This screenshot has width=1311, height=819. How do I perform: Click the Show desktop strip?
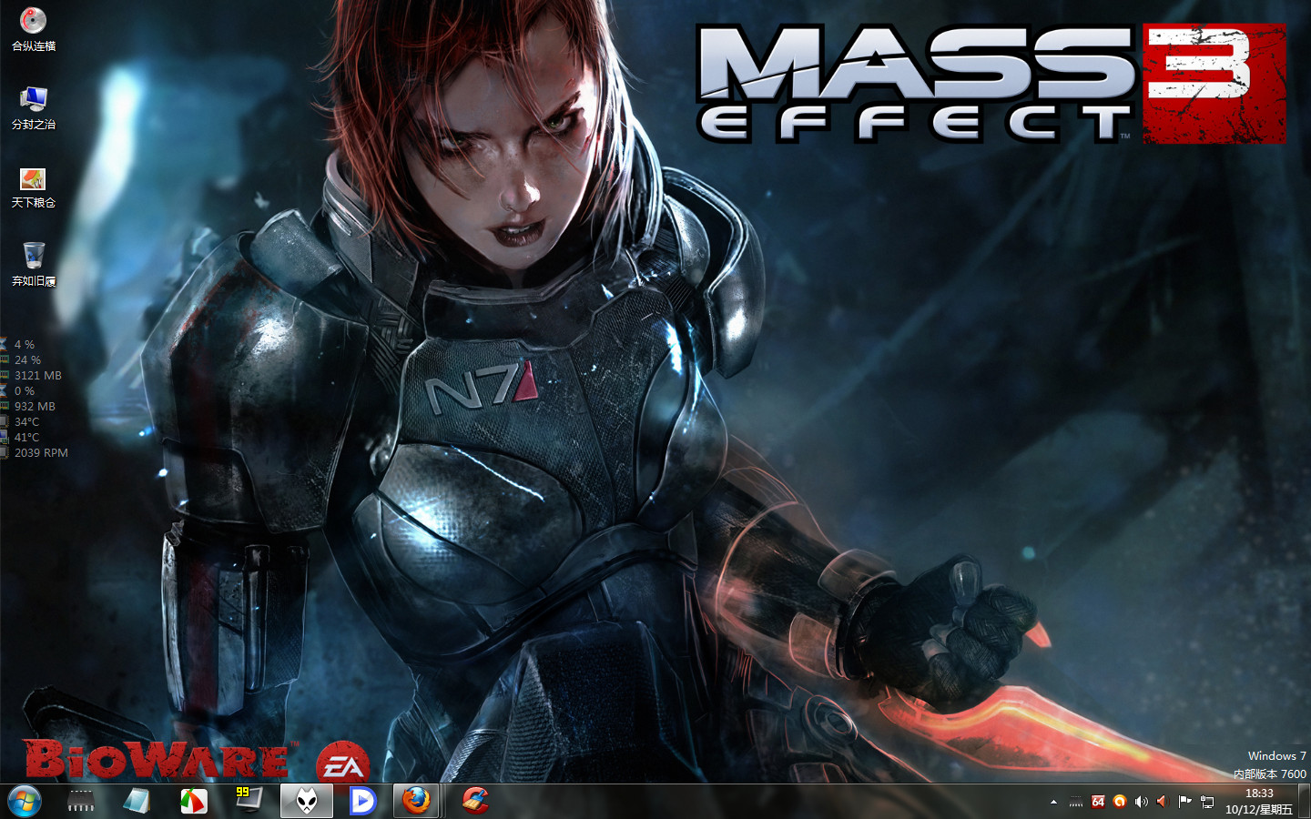pos(1305,802)
